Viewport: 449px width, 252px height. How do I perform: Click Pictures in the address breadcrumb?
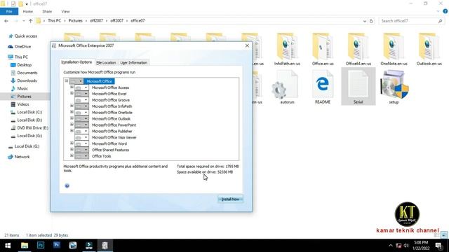[x=75, y=20]
